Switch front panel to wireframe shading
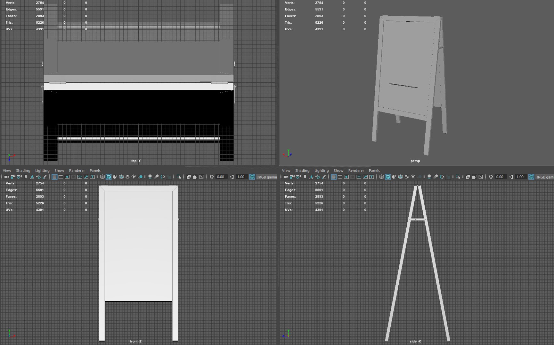The height and width of the screenshot is (345, 554). coord(102,177)
